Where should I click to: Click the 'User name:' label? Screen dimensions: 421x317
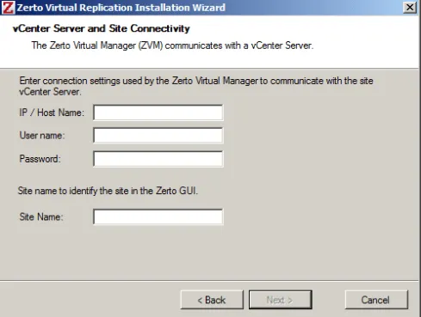[42, 135]
